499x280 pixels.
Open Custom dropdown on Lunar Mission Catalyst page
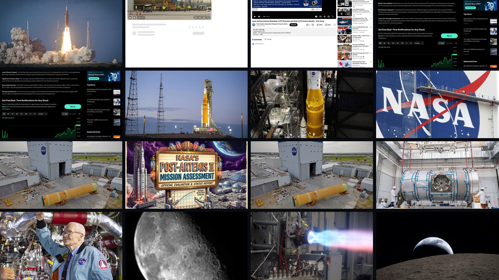click(x=42, y=114)
